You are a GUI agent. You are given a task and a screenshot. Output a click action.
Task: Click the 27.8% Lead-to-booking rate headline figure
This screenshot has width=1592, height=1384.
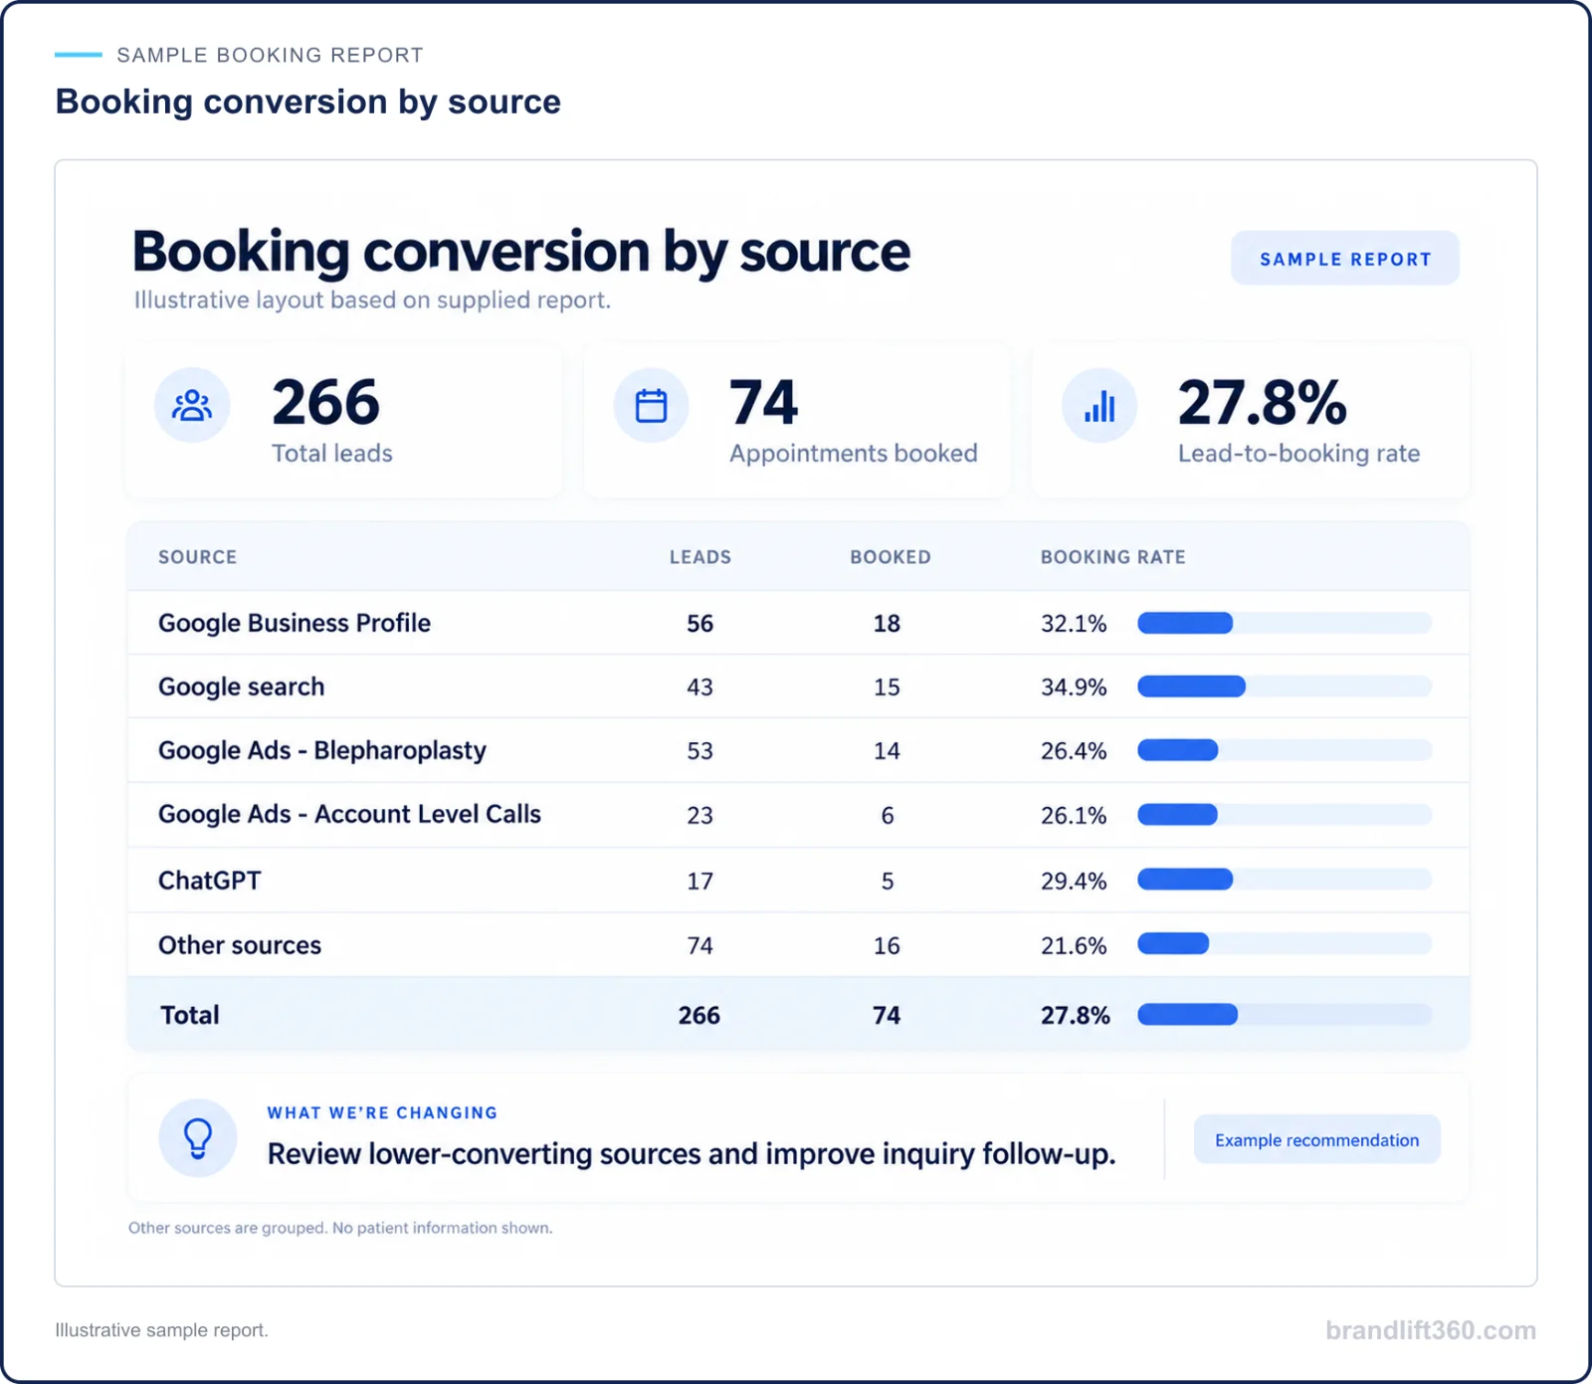coord(1262,402)
